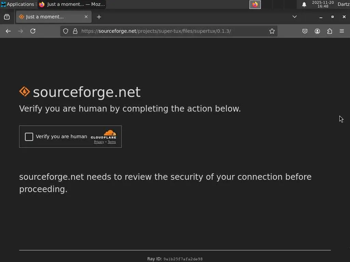Image resolution: width=350 pixels, height=262 pixels.
Task: Click the URL address bar field
Action: point(171,31)
